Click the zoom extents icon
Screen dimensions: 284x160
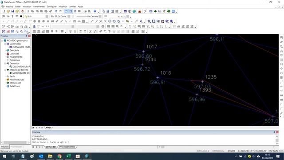coord(154,21)
